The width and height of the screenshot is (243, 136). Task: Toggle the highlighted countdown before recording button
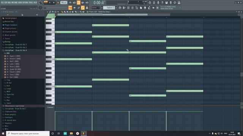point(79,3)
